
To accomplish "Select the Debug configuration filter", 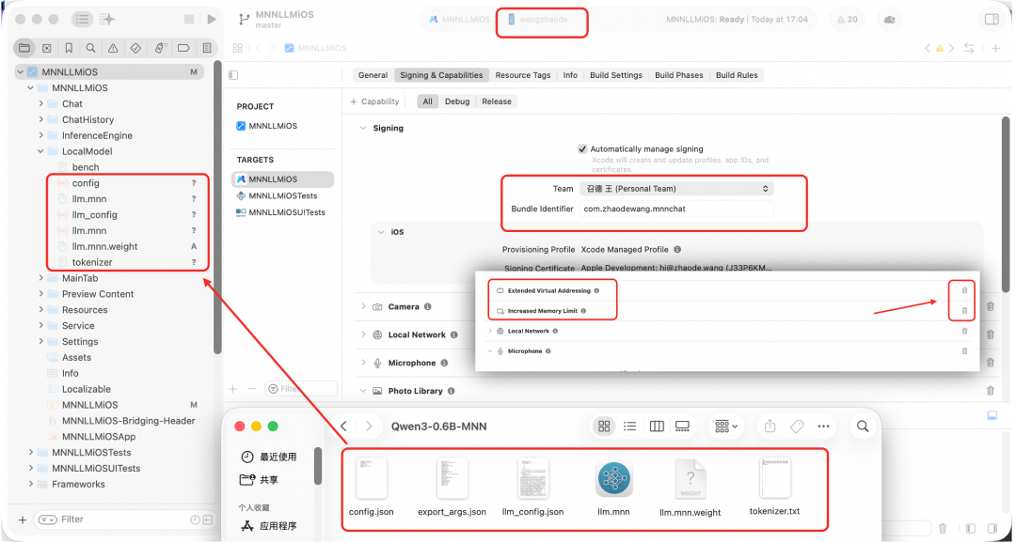I will pyautogui.click(x=457, y=101).
